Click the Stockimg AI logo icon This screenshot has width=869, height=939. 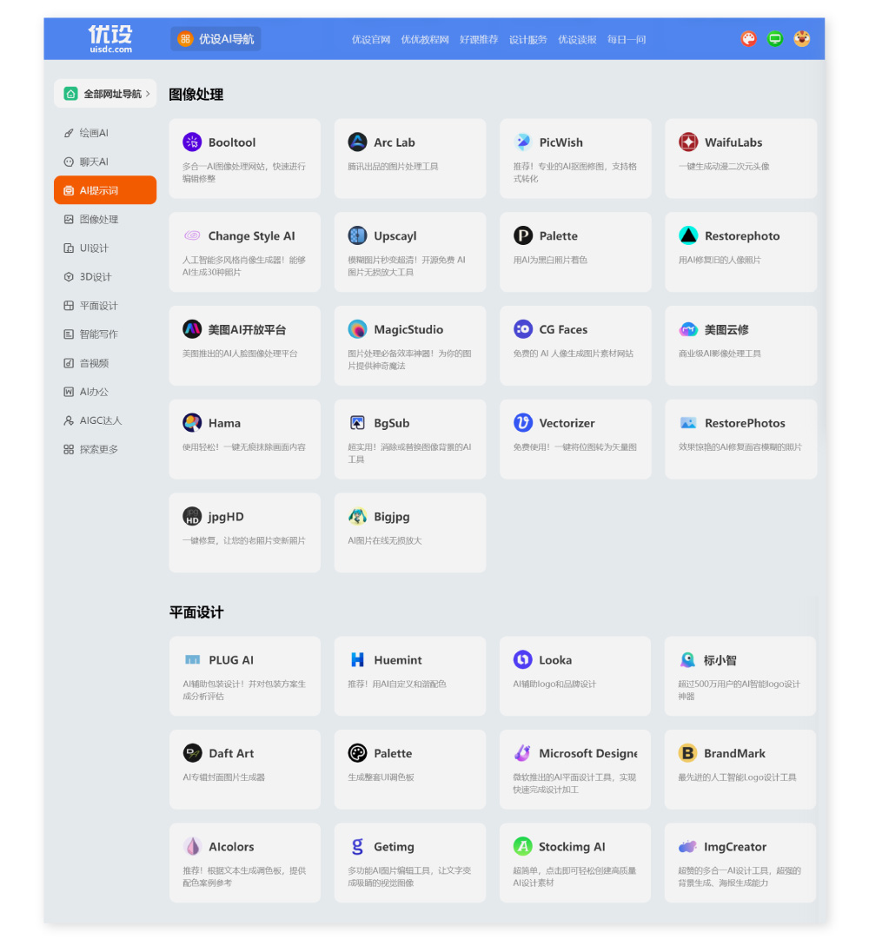coord(523,846)
